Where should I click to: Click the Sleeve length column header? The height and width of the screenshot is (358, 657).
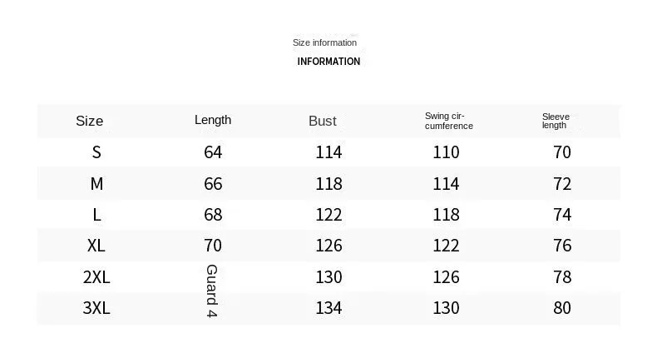556,121
